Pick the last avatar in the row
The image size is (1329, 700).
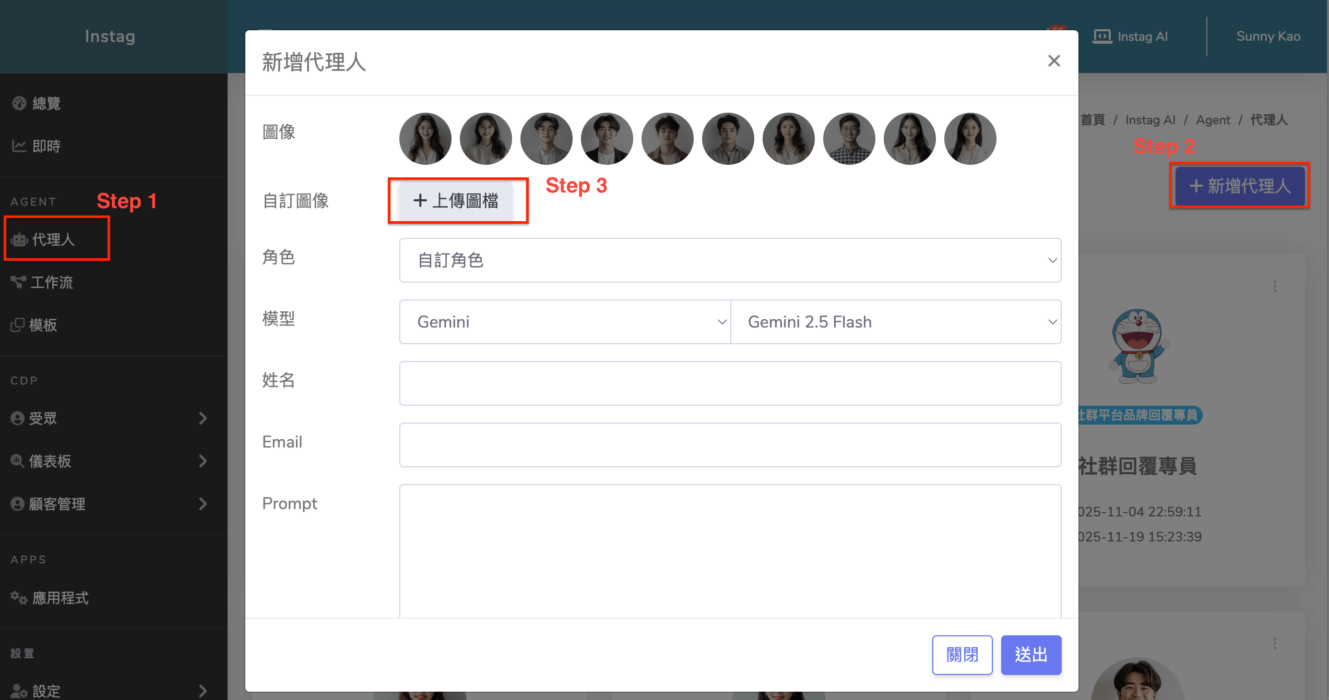[970, 139]
